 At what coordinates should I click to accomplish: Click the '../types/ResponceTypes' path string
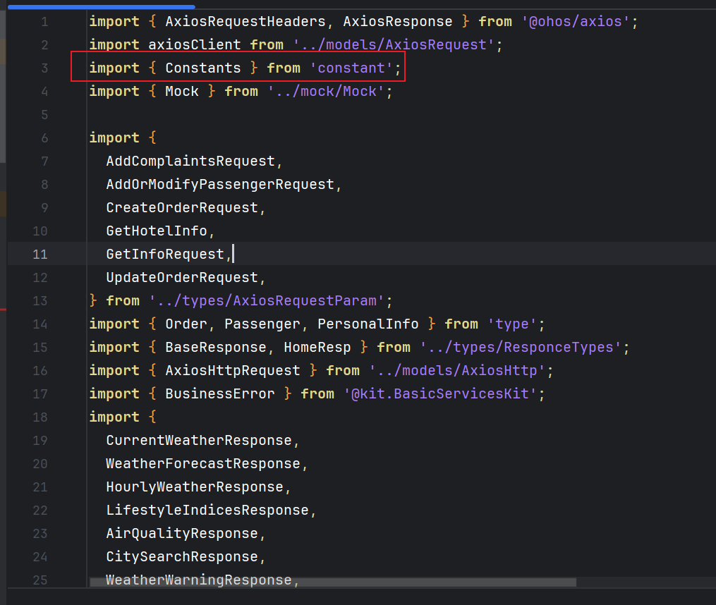coord(521,348)
